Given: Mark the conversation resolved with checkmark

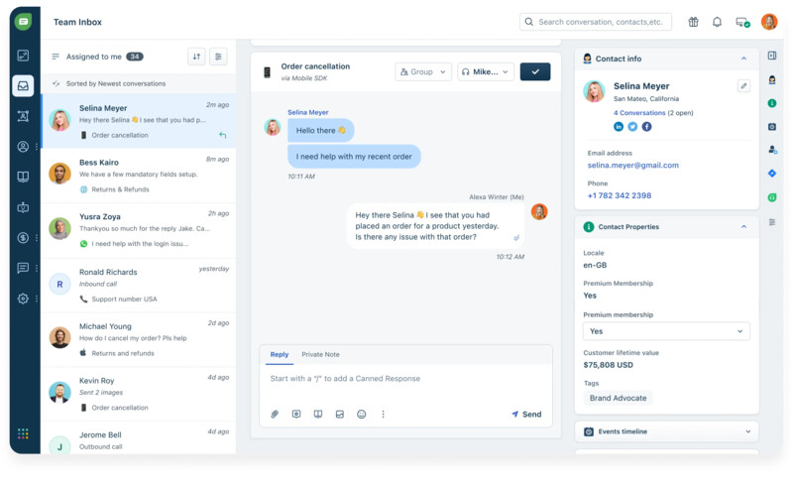Looking at the screenshot, I should (535, 71).
